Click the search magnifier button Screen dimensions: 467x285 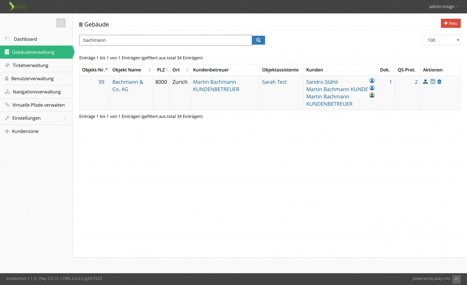click(258, 40)
